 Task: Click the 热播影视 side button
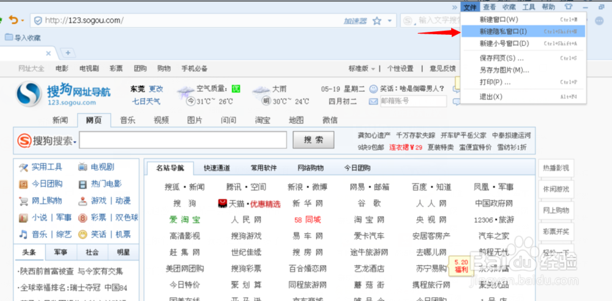click(x=556, y=169)
